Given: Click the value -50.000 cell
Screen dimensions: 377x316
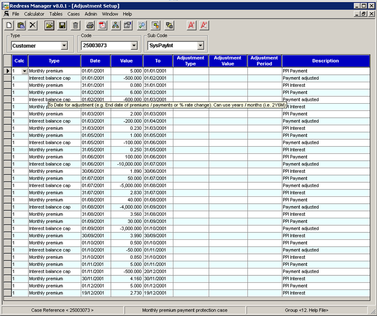Looking at the screenshot, I should click(x=127, y=250).
